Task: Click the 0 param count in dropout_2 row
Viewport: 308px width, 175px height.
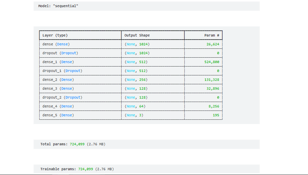Action: click(218, 97)
